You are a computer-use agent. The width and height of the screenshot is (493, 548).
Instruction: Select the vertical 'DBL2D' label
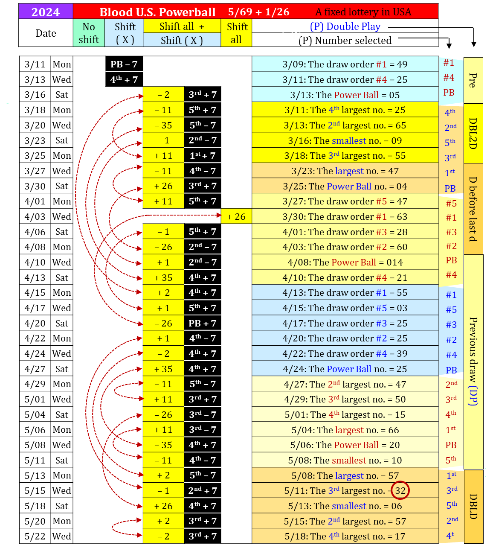click(x=473, y=133)
